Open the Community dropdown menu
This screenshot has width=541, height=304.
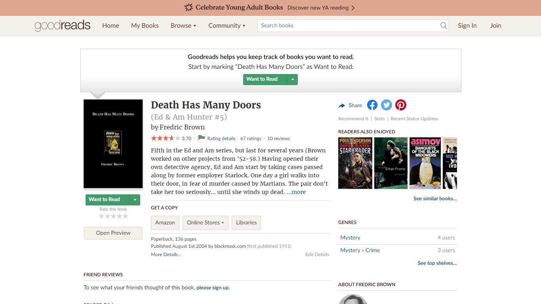click(x=227, y=25)
